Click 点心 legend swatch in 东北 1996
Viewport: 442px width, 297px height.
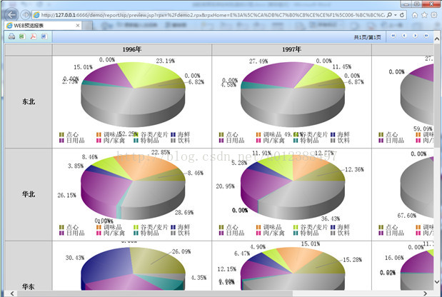(61, 135)
